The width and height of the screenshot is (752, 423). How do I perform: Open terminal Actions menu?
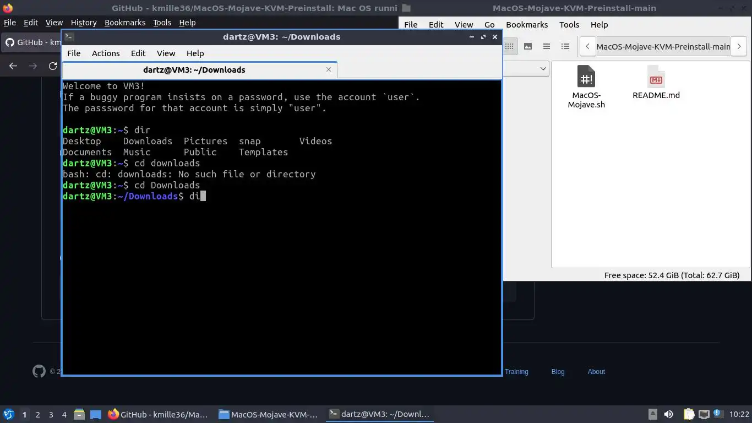pyautogui.click(x=106, y=53)
